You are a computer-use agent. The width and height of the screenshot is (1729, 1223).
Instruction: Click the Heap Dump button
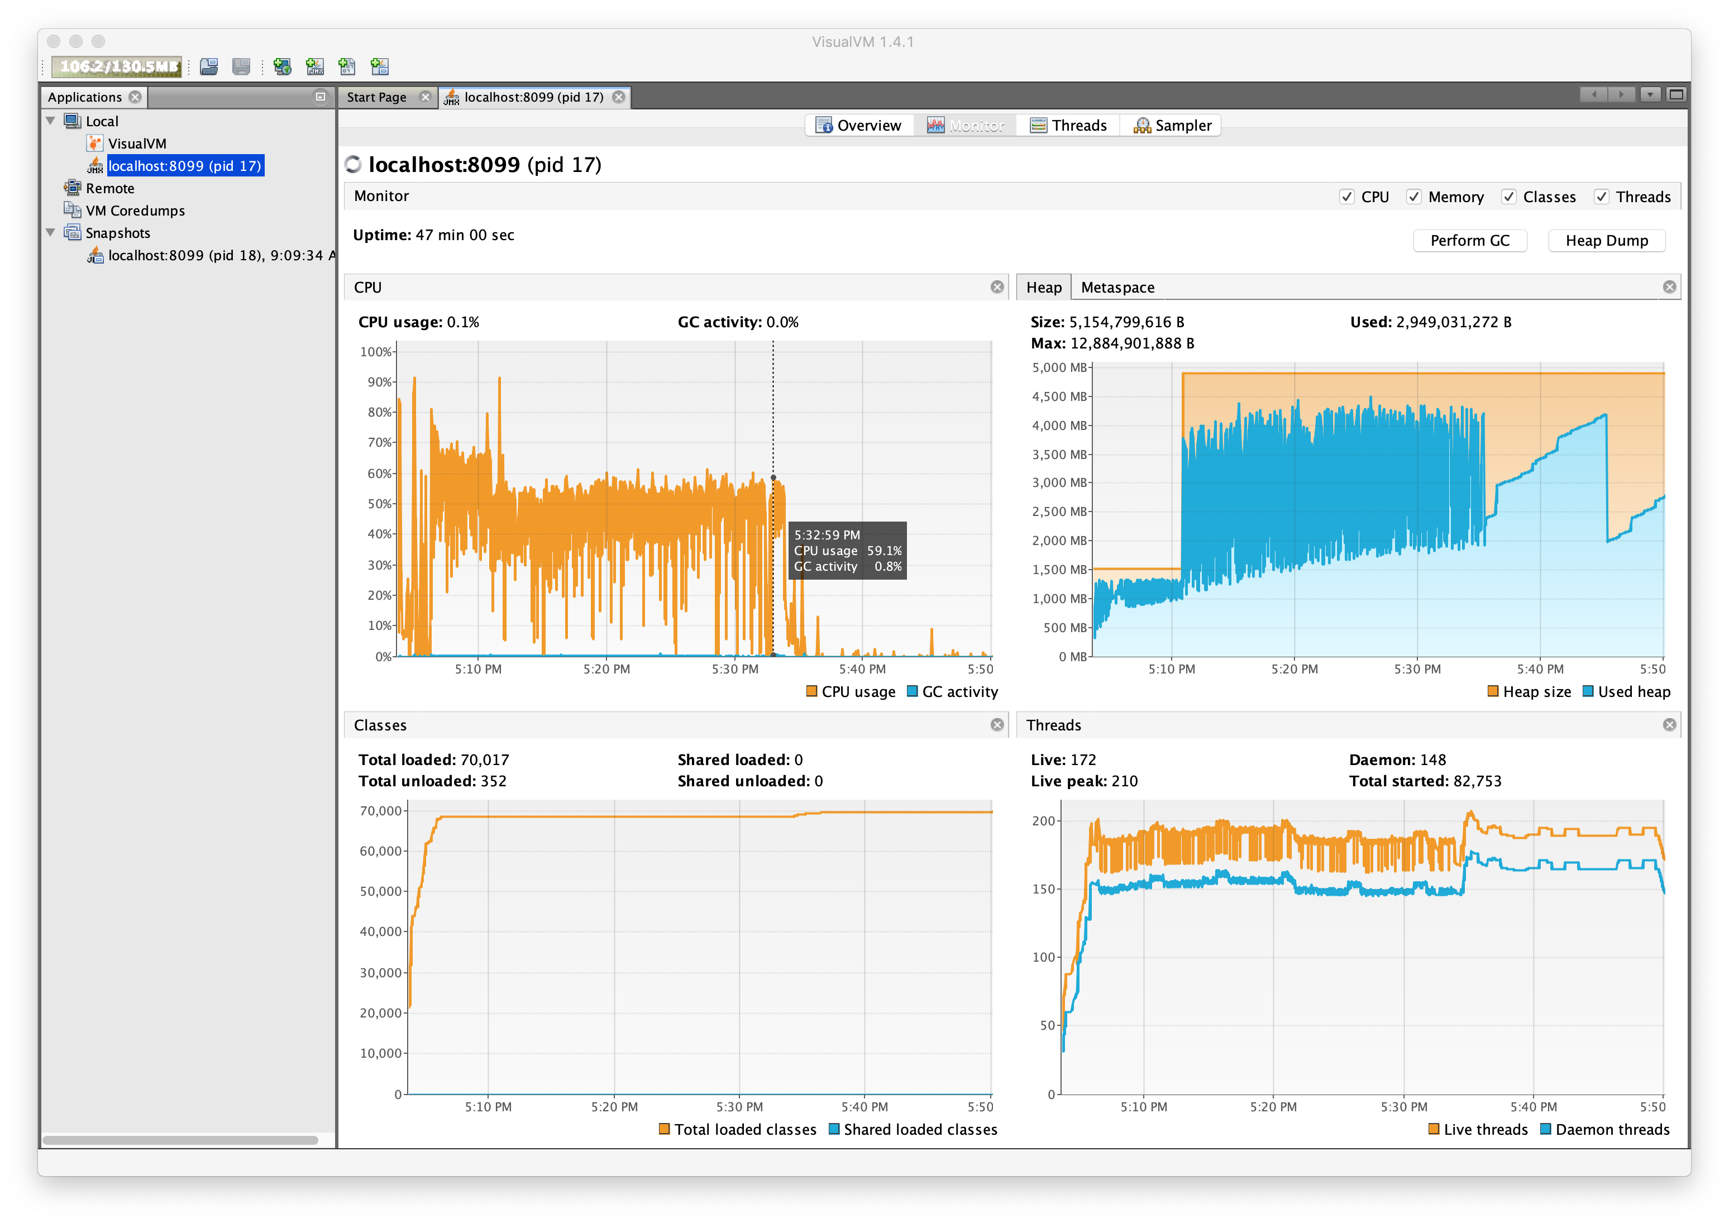[x=1606, y=240]
